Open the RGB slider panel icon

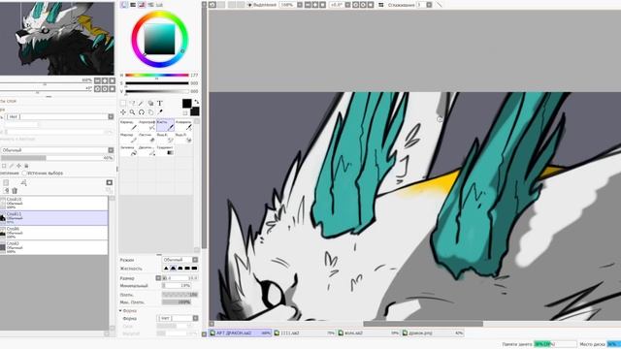point(133,4)
